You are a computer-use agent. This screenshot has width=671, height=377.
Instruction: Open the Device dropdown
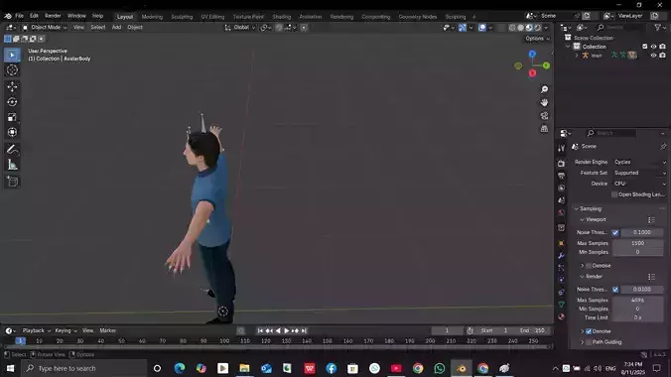point(639,184)
